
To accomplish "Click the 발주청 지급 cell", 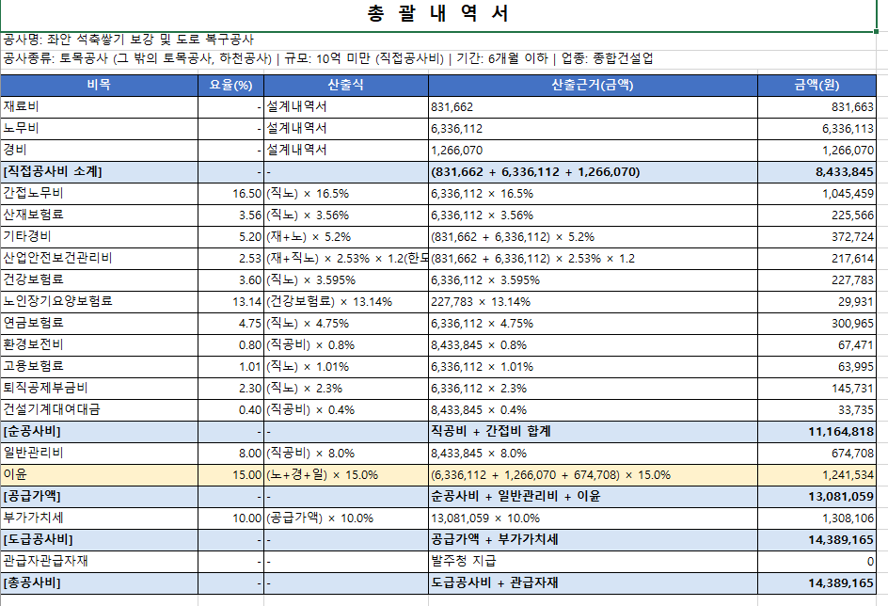I will coord(593,561).
